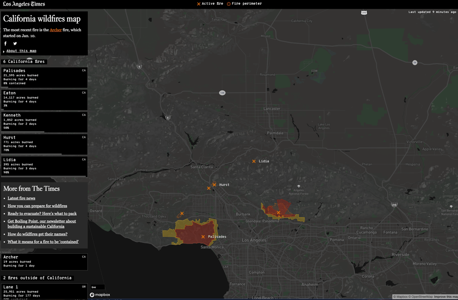Screen dimensions: 458x300
Task: Go to Los Angeles Times homepage logo
Action: tap(24, 4)
